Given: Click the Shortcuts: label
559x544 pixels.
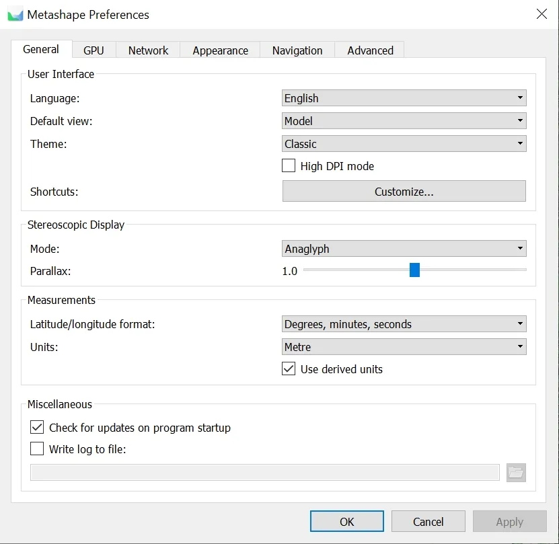Looking at the screenshot, I should pos(54,192).
